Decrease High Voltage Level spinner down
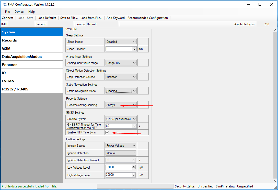278x190 pixels. 134,176
